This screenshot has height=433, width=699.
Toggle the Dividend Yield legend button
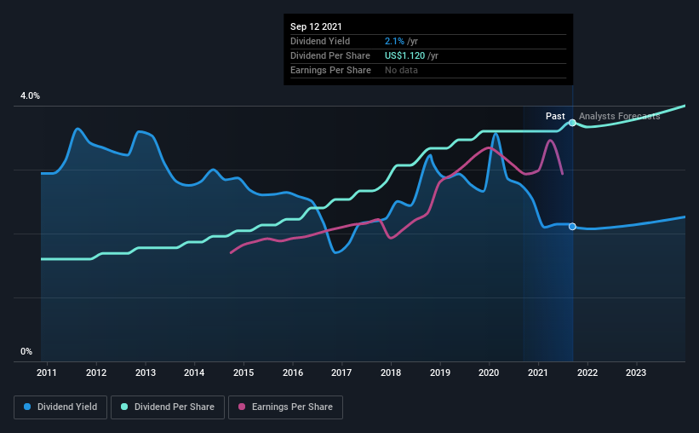click(x=60, y=407)
